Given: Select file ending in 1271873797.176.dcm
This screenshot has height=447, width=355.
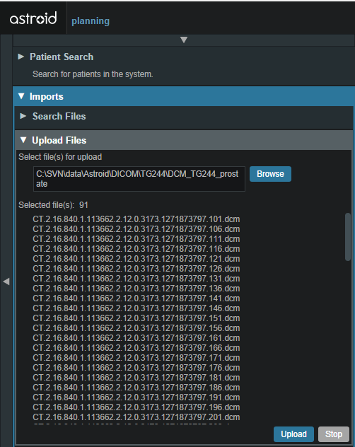Looking at the screenshot, I should (136, 368).
